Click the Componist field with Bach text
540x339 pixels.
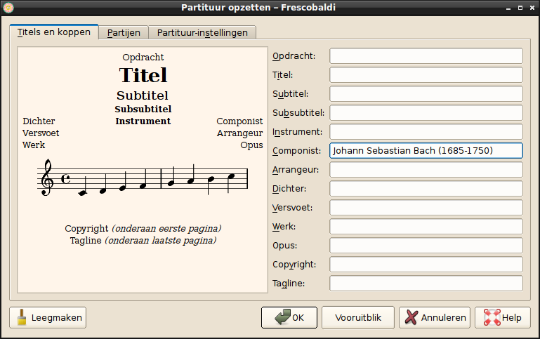pos(426,151)
